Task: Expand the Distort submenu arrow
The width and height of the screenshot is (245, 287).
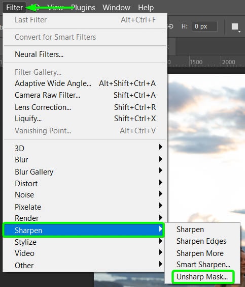Action: point(160,183)
